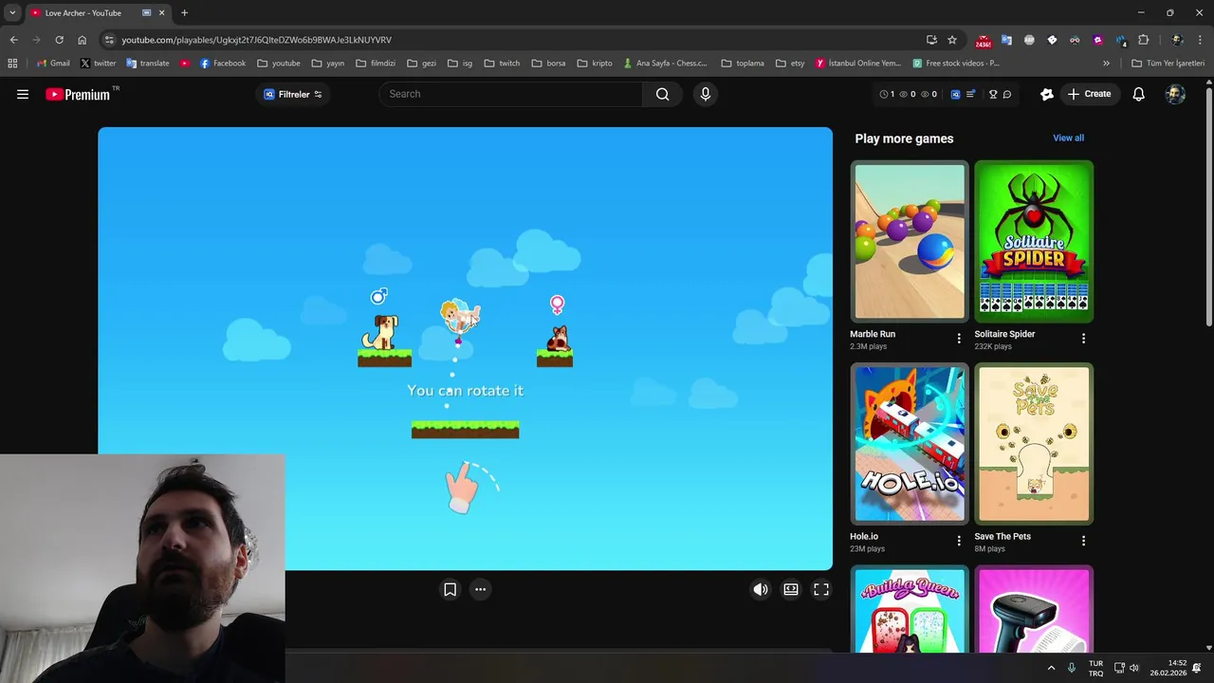The width and height of the screenshot is (1214, 683).
Task: Open the Hole.io game thumbnail
Action: click(910, 444)
